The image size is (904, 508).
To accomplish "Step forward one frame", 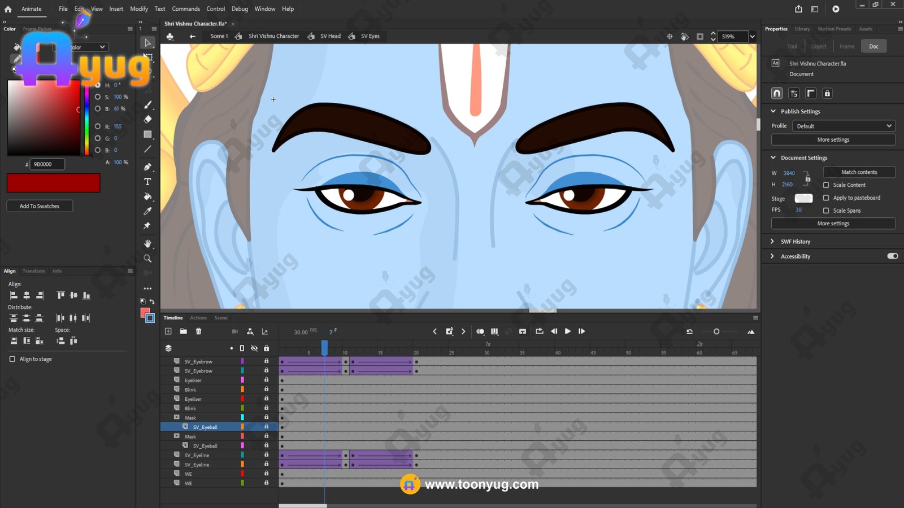I will (581, 331).
